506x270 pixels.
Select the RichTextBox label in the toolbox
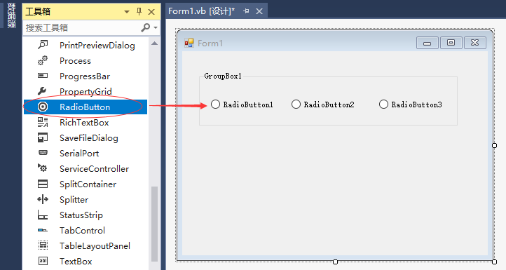point(84,123)
